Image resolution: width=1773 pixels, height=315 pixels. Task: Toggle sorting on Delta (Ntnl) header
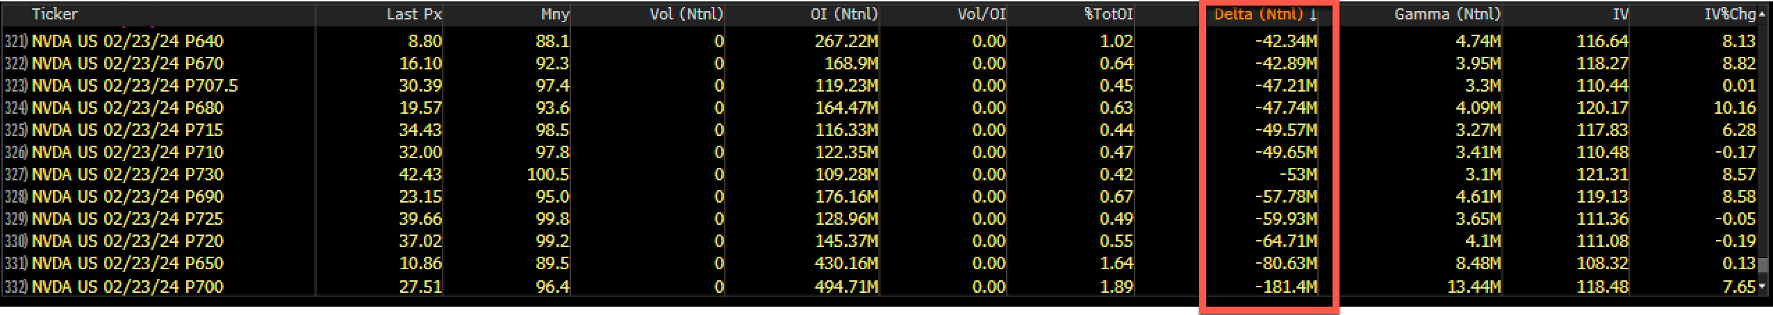1265,14
